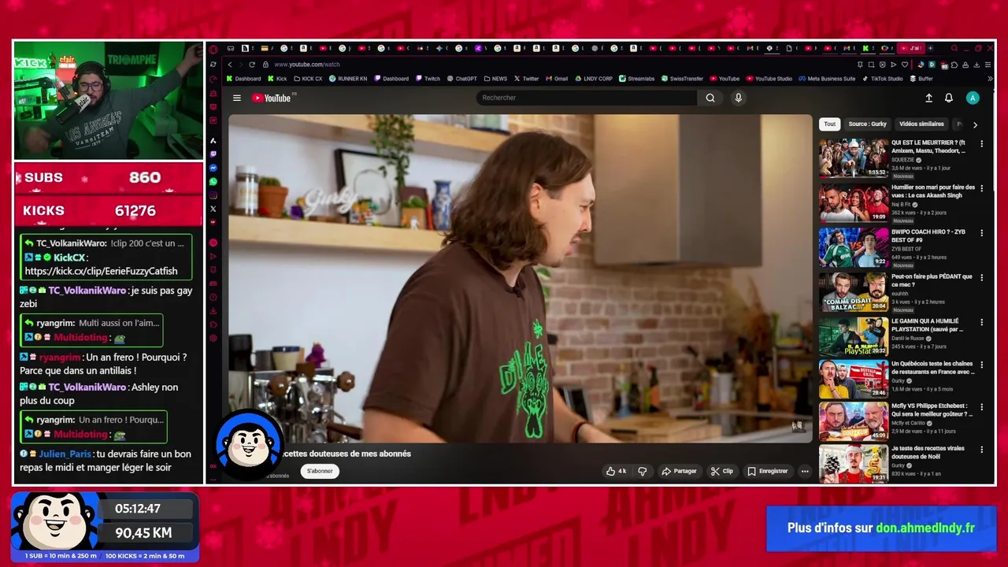Open Messenger from the Opera sidebar

click(x=213, y=168)
